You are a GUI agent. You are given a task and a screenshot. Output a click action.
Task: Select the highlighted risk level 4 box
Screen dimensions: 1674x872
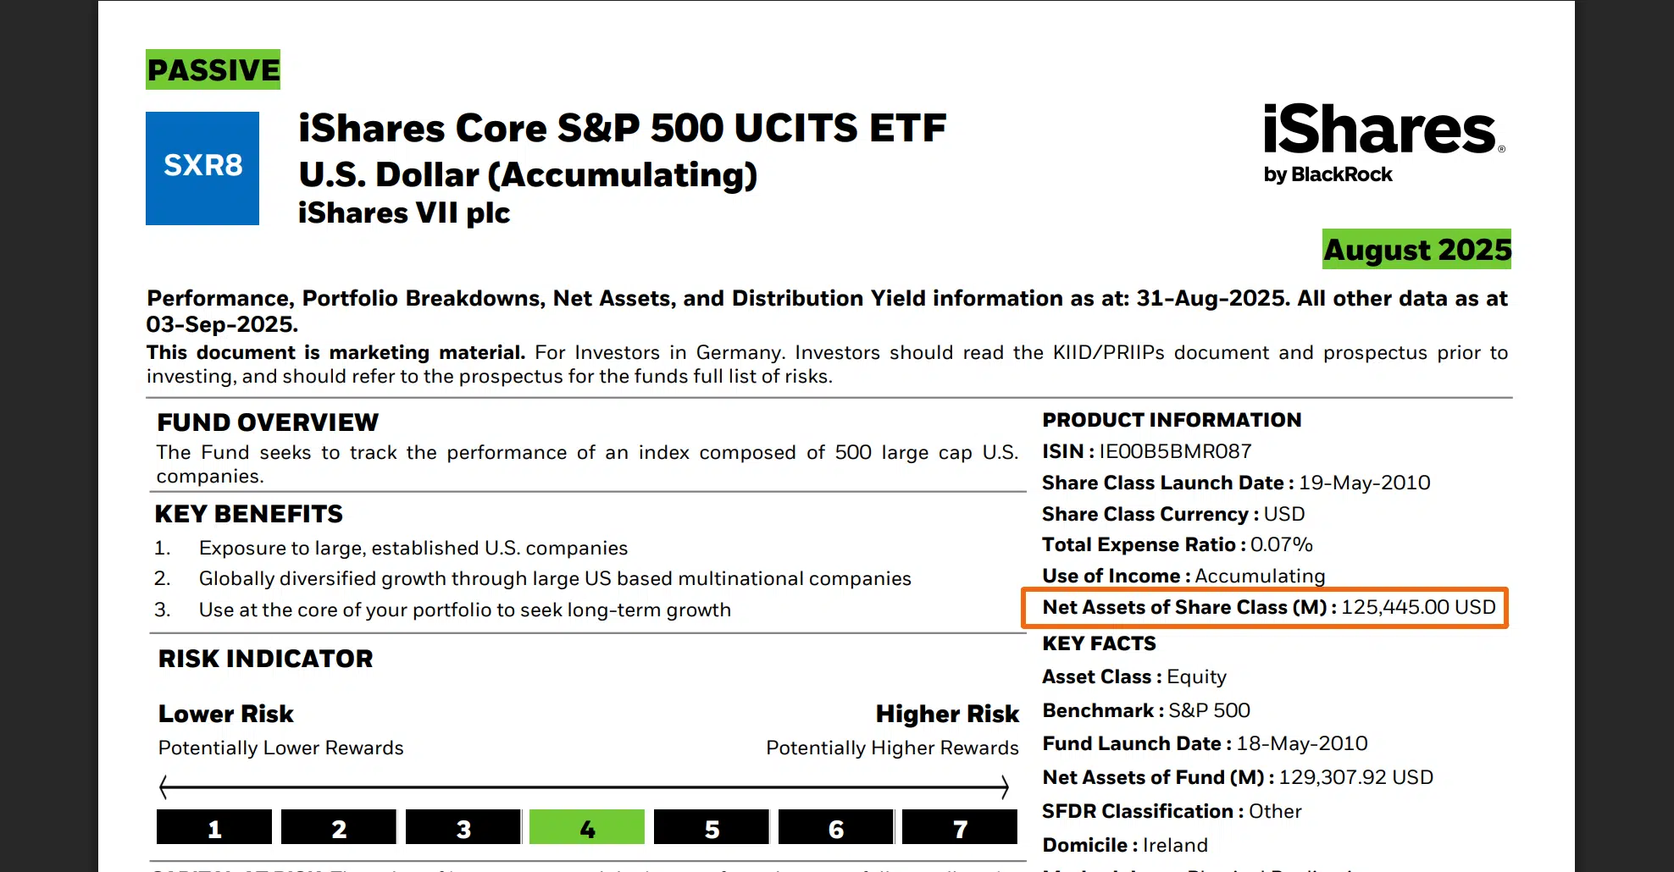pyautogui.click(x=586, y=828)
